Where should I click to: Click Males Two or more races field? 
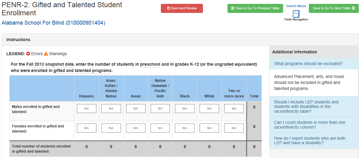coord(234,109)
